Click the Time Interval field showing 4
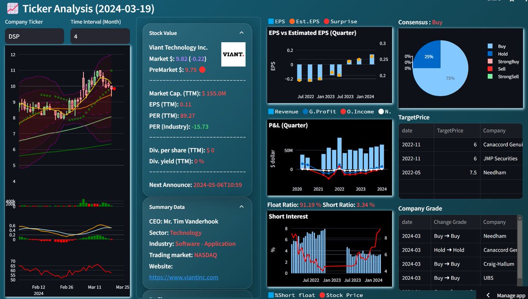Image resolution: width=528 pixels, height=299 pixels. tap(100, 37)
